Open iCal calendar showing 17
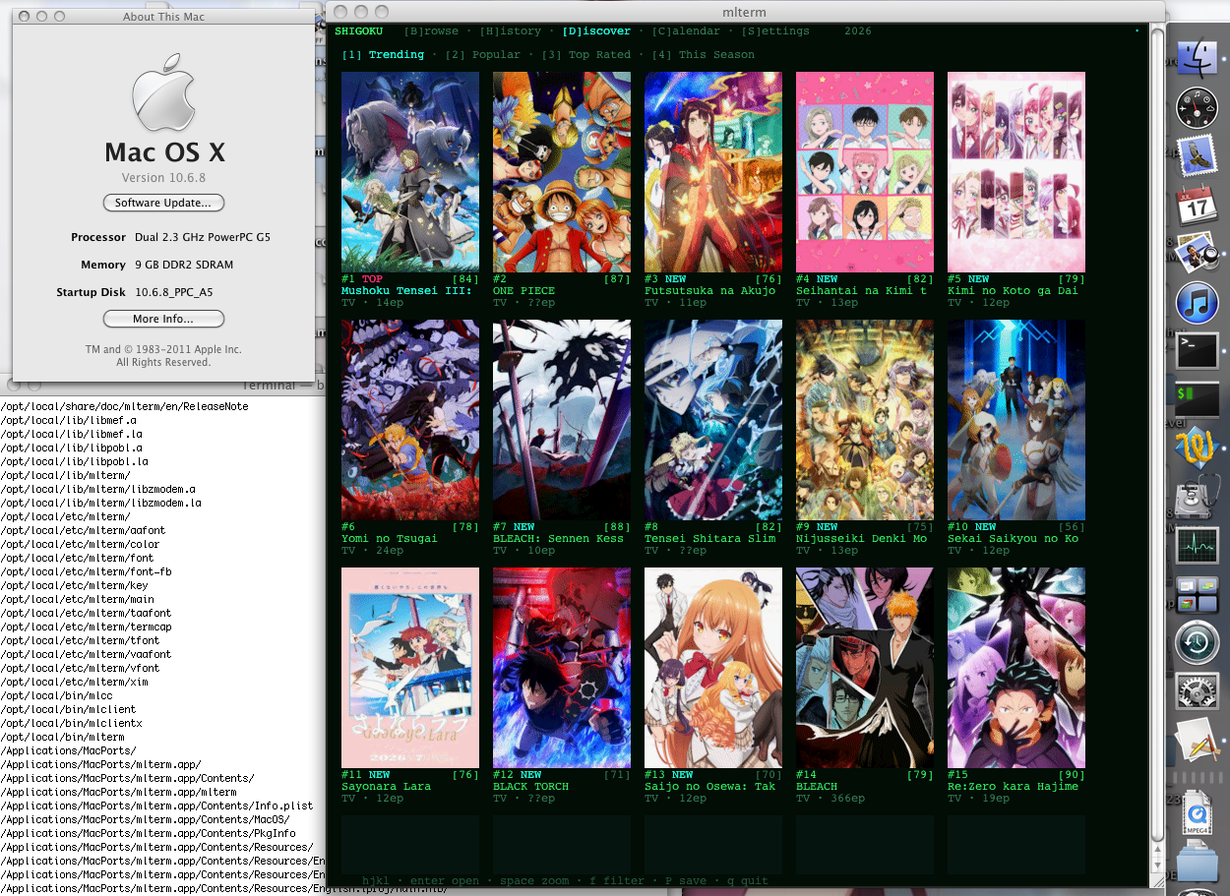This screenshot has height=896, width=1230. [x=1198, y=204]
